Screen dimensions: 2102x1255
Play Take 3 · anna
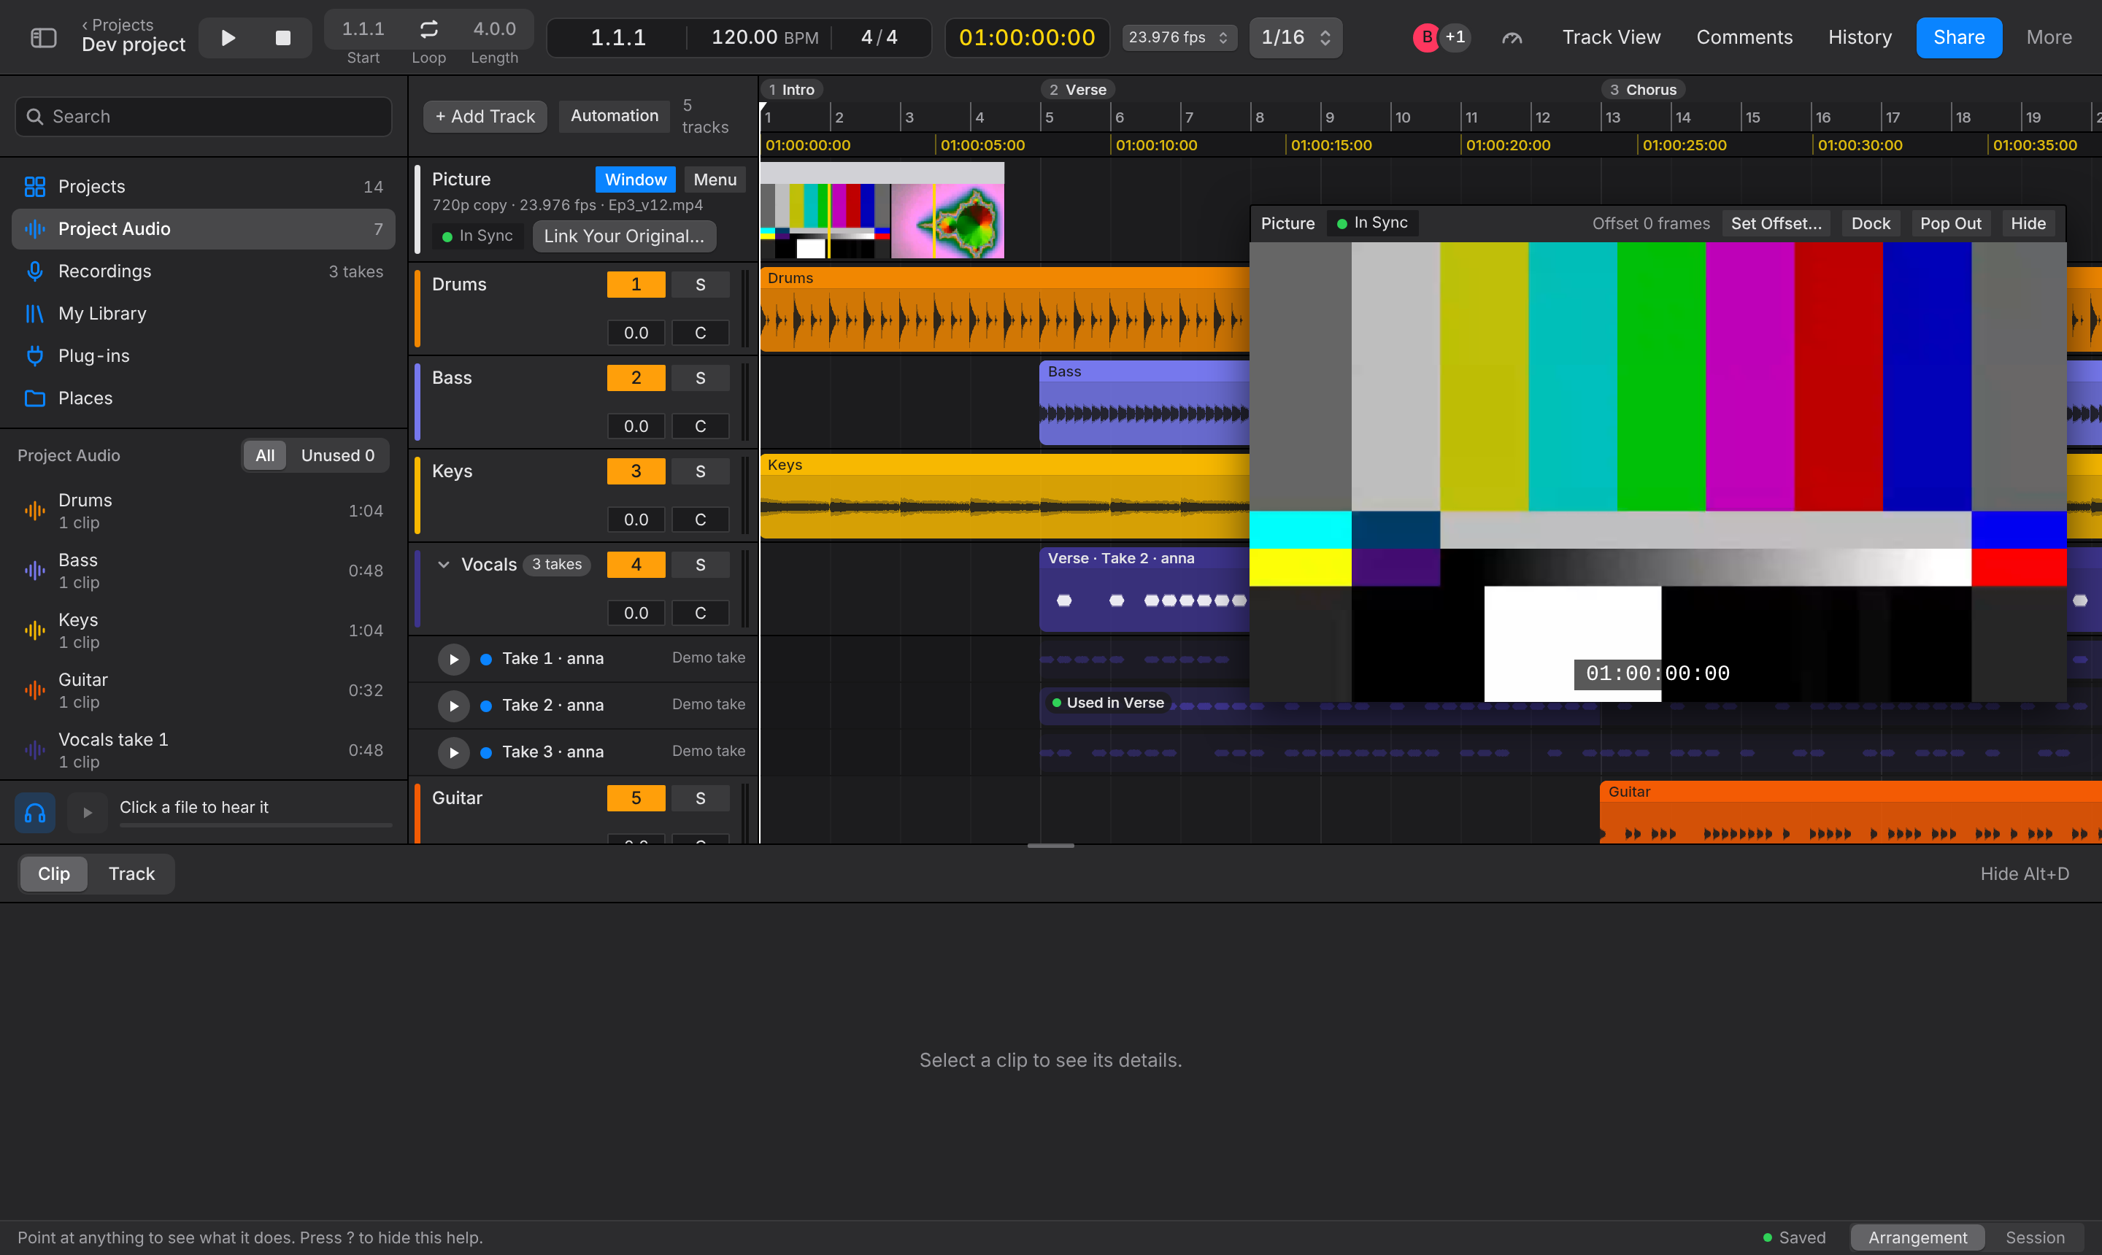[x=453, y=752]
